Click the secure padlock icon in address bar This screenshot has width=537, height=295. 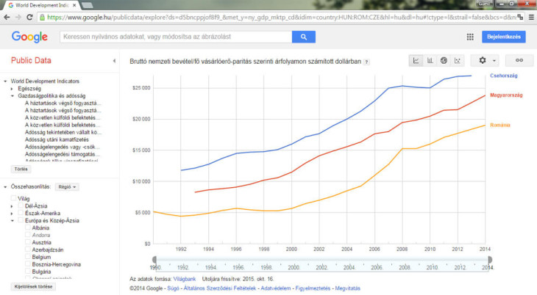pos(42,17)
